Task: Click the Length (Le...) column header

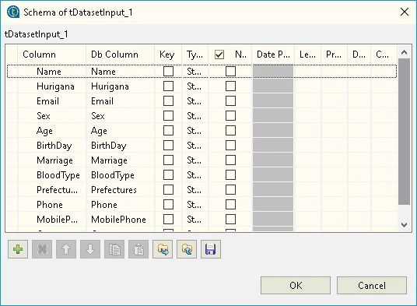Action: pyautogui.click(x=308, y=55)
